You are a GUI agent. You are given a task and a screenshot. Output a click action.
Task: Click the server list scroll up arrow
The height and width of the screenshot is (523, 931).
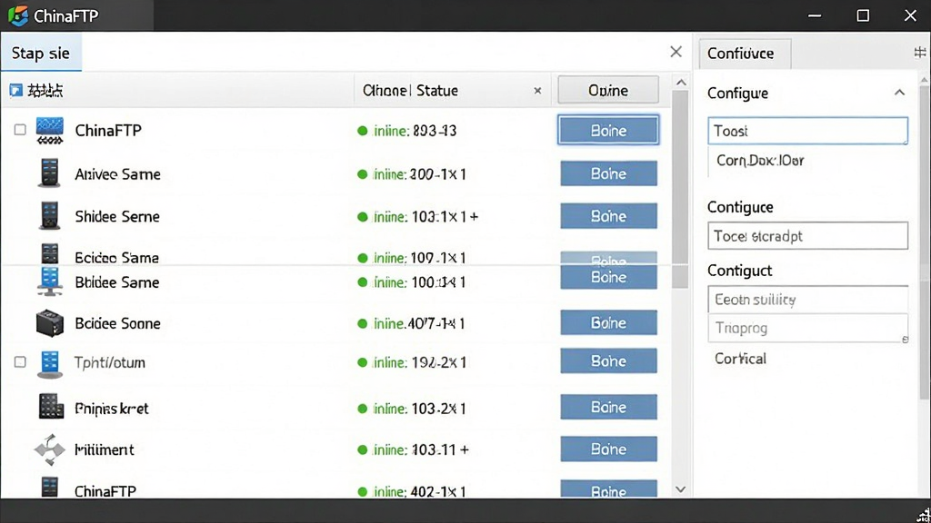(x=681, y=83)
